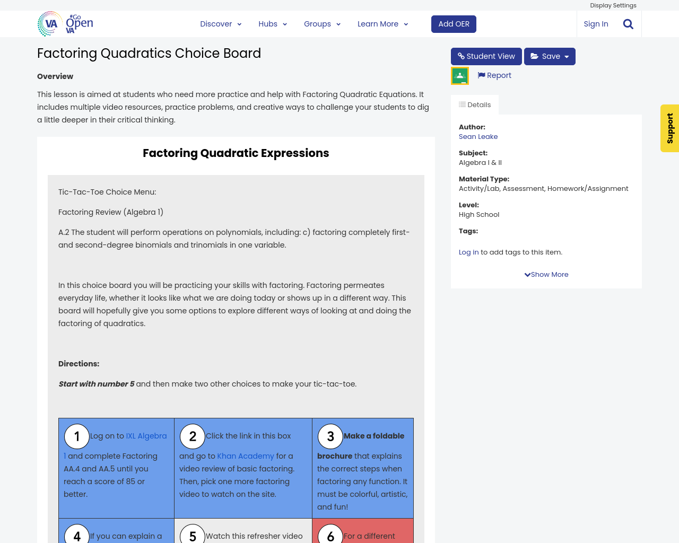Open the Save dropdown caret
Screen dimensions: 679x543
(567, 55)
